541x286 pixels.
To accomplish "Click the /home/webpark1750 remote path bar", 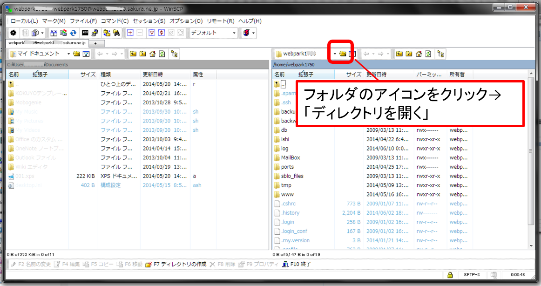I will (x=403, y=65).
